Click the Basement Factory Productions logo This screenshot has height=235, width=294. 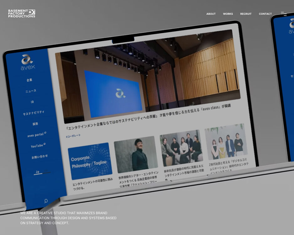tap(22, 13)
